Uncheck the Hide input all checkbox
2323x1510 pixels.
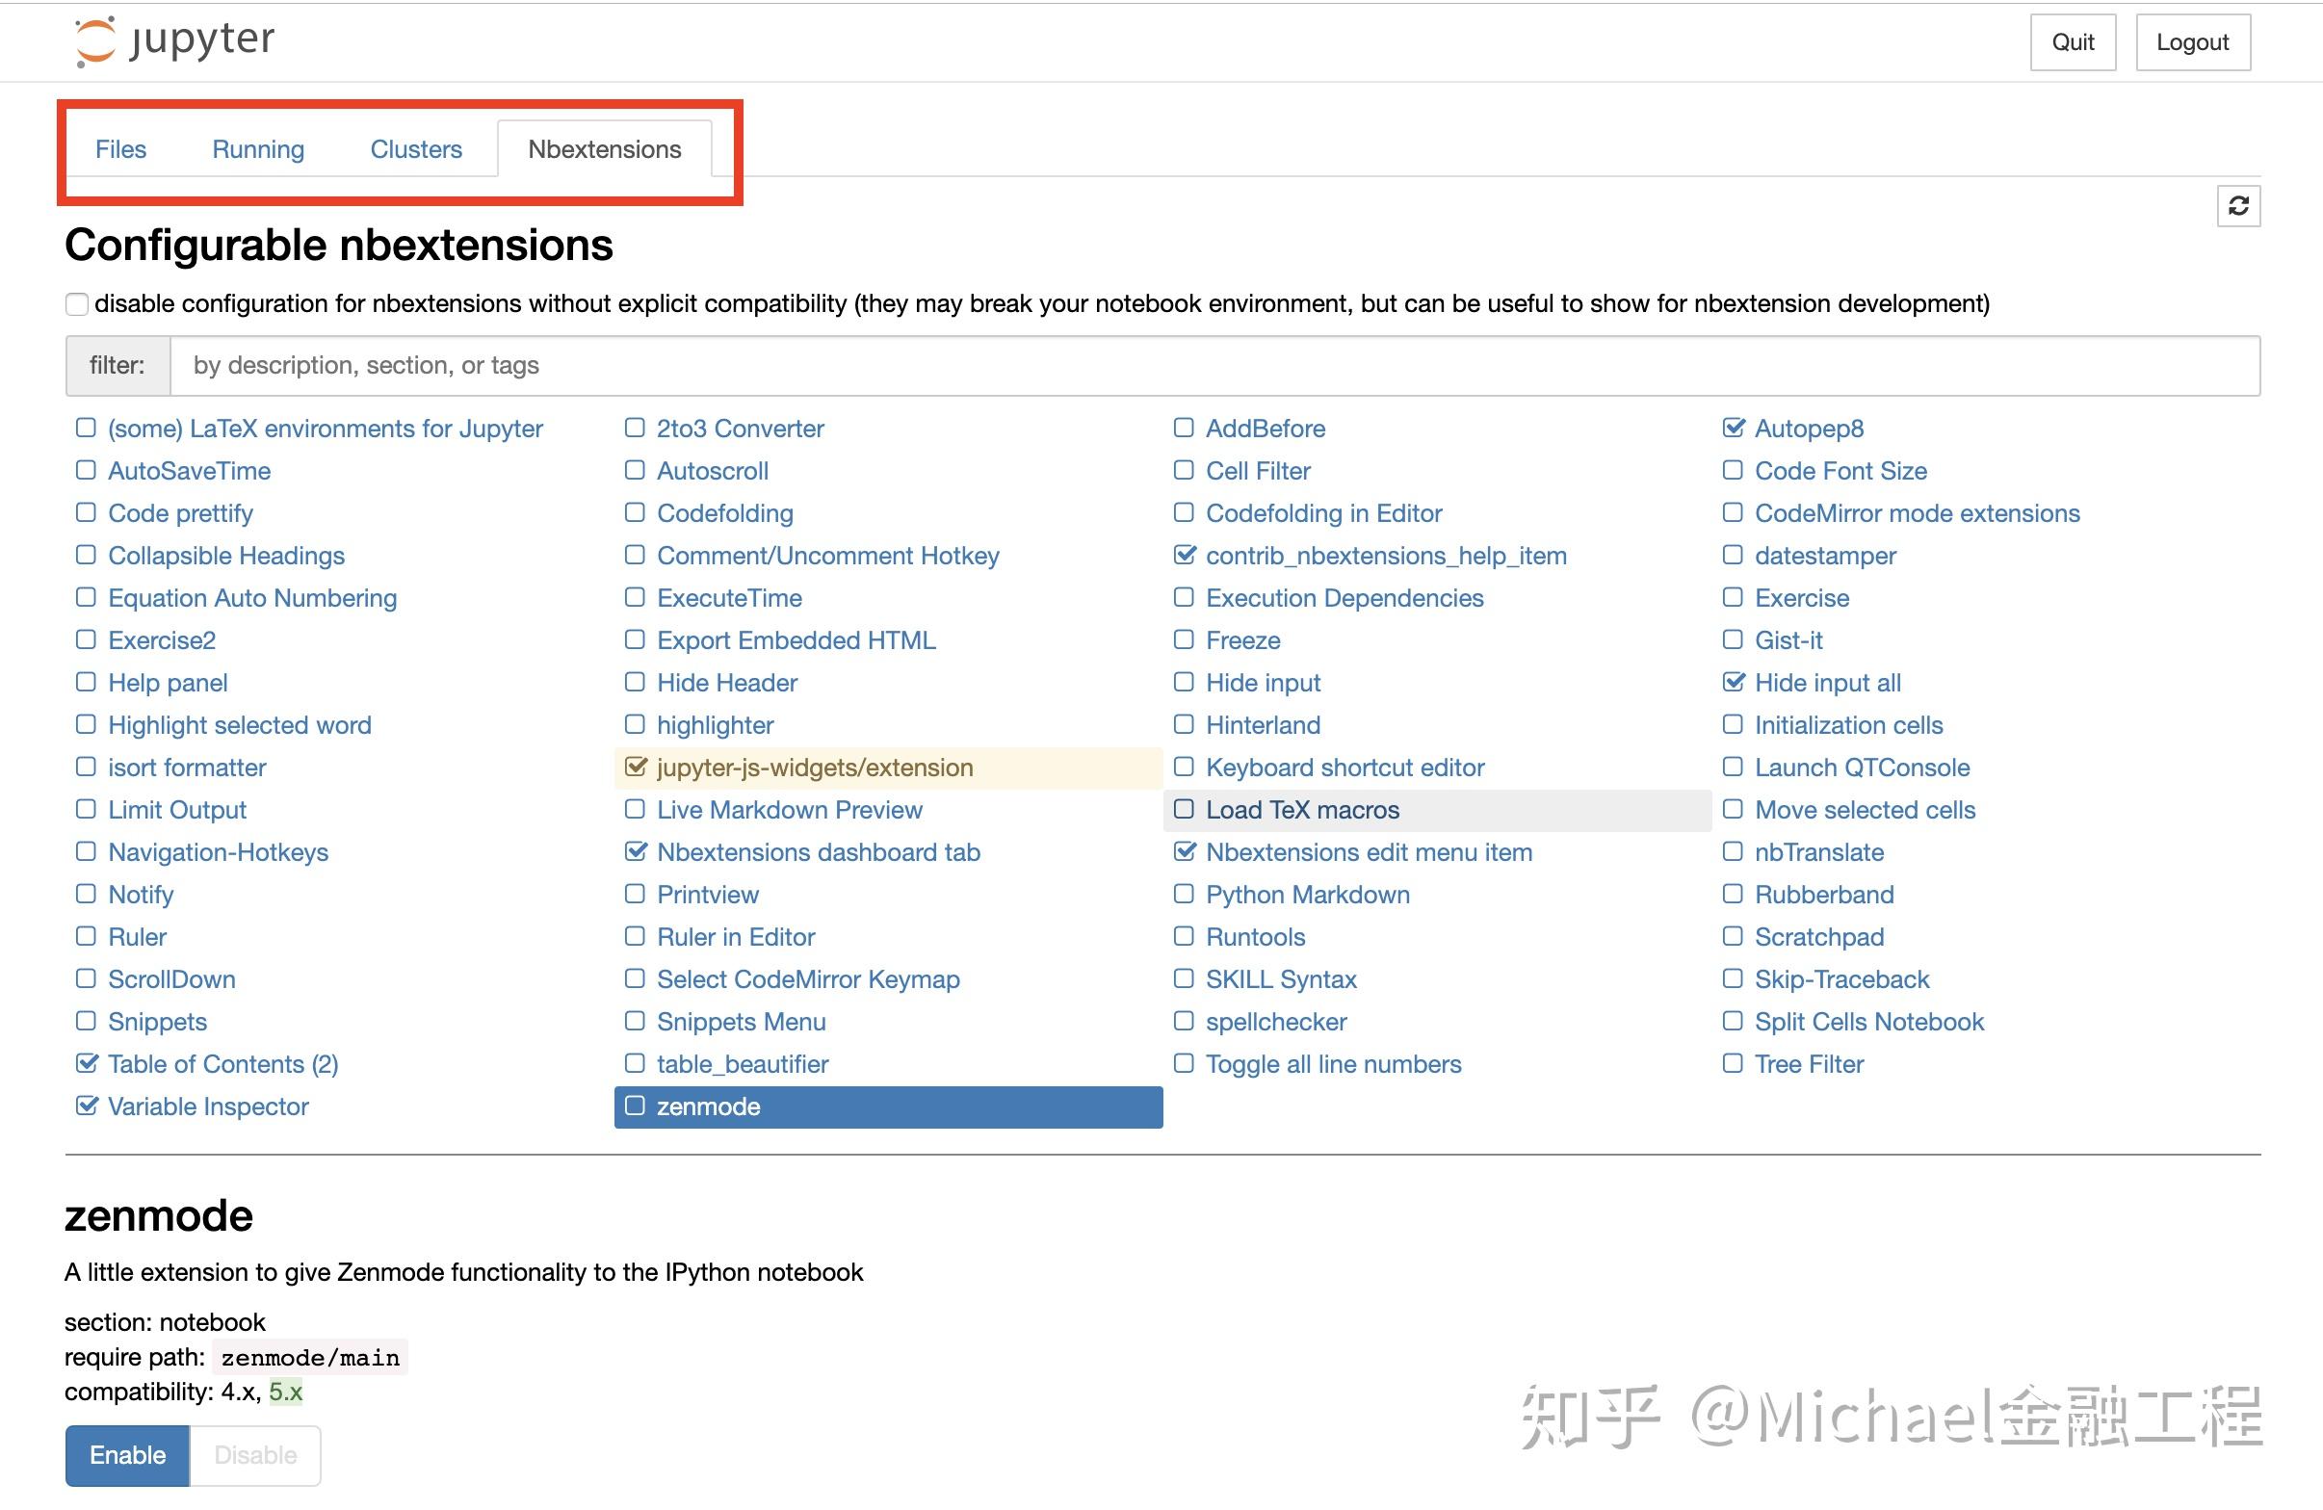click(1734, 681)
